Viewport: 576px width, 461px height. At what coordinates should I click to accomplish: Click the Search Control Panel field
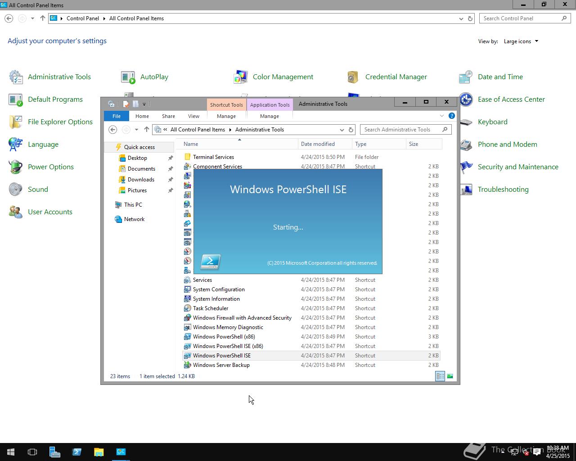[525, 18]
